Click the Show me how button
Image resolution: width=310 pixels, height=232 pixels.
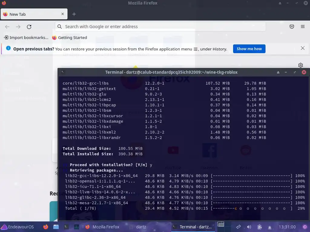point(249,49)
